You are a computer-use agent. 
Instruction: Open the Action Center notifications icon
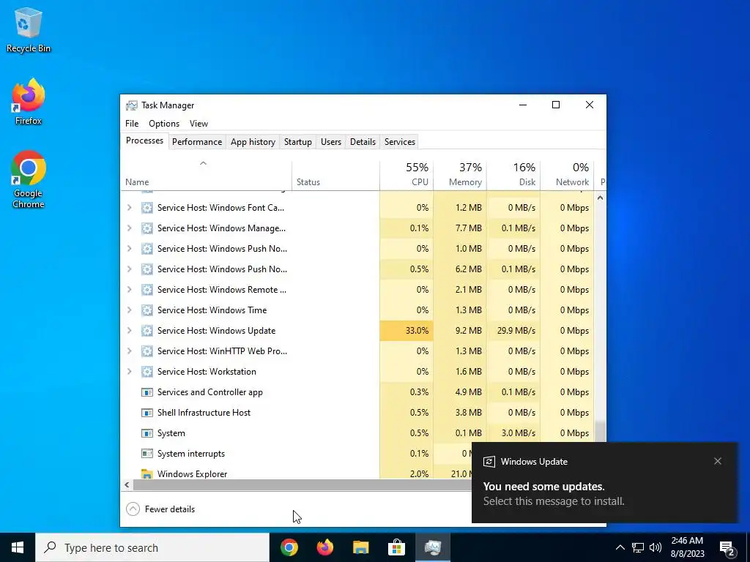click(727, 547)
